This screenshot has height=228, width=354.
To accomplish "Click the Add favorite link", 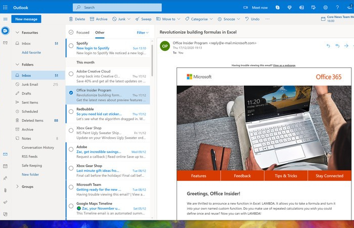I will 31,52.
